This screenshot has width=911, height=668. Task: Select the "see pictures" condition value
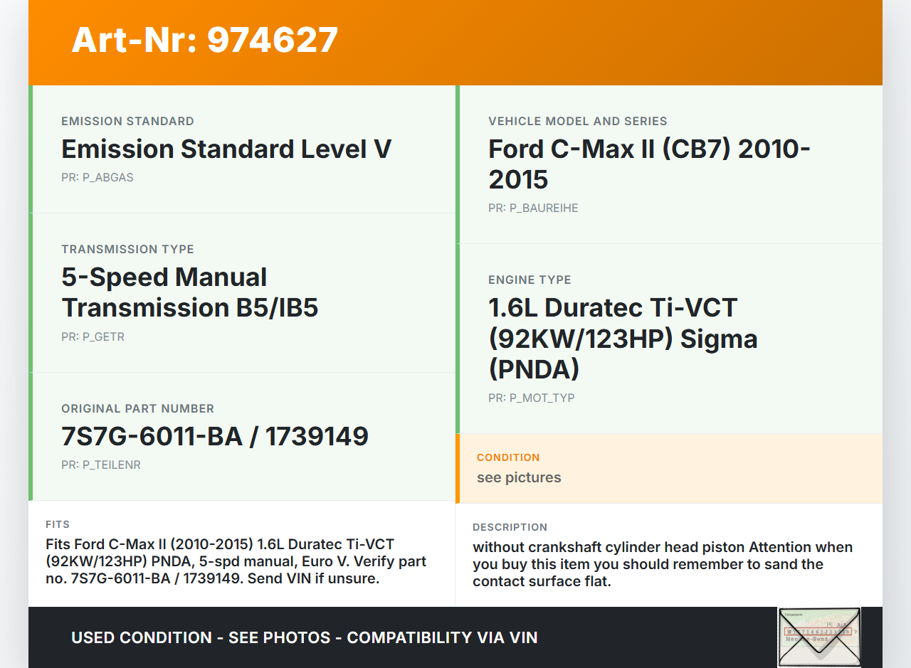(519, 478)
